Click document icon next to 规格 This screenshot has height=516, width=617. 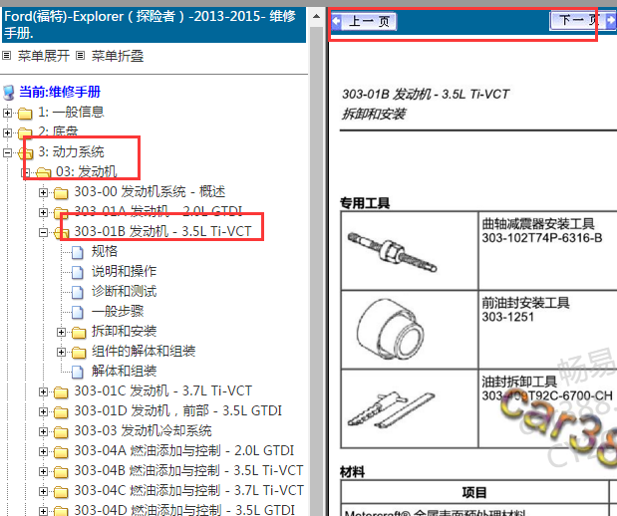coord(78,252)
